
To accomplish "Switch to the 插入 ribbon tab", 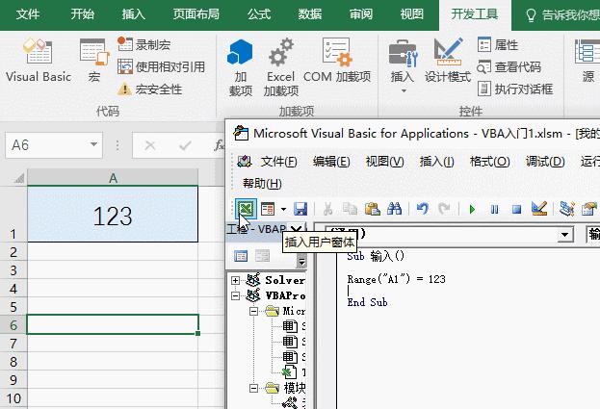I will click(133, 14).
